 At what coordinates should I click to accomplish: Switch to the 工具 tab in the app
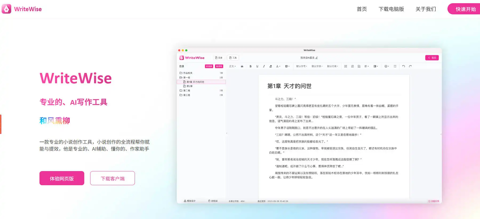tap(233, 58)
